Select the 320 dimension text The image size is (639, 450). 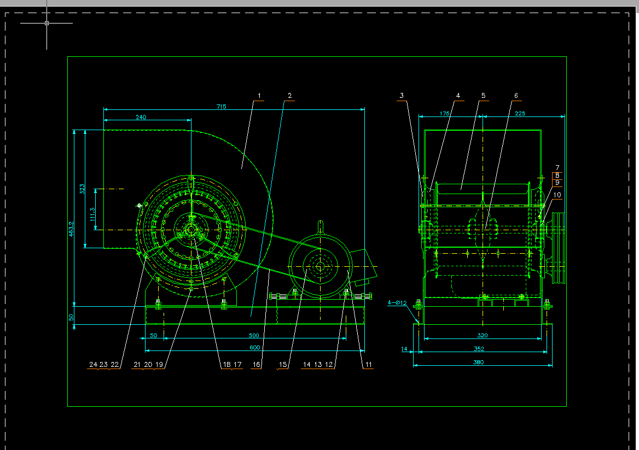coord(483,335)
